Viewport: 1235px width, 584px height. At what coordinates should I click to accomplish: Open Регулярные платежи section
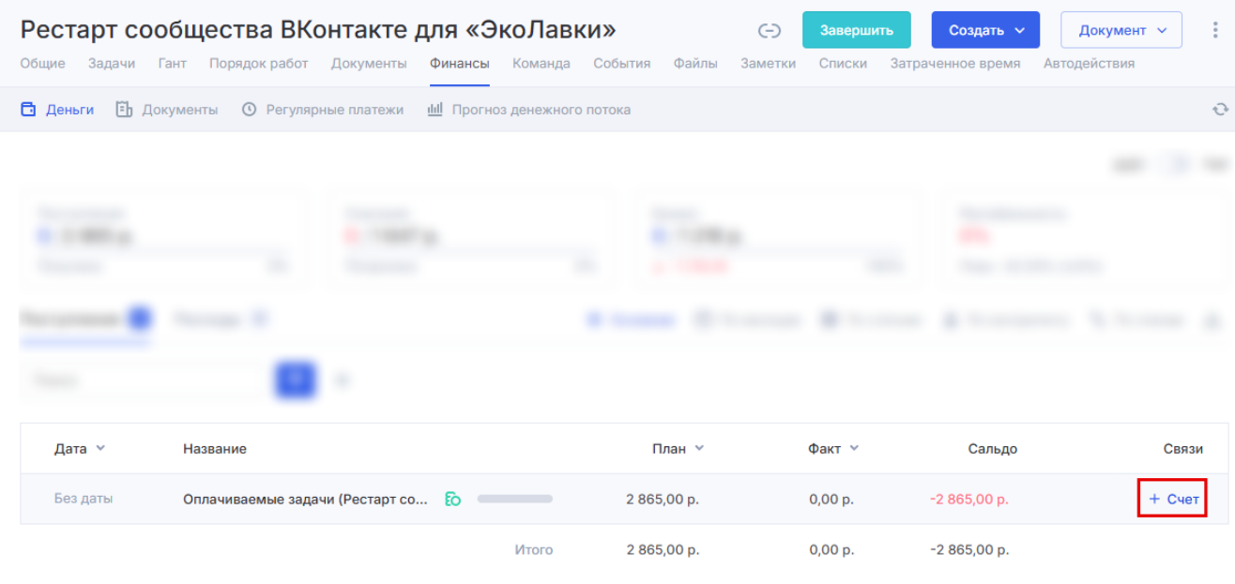click(x=323, y=110)
